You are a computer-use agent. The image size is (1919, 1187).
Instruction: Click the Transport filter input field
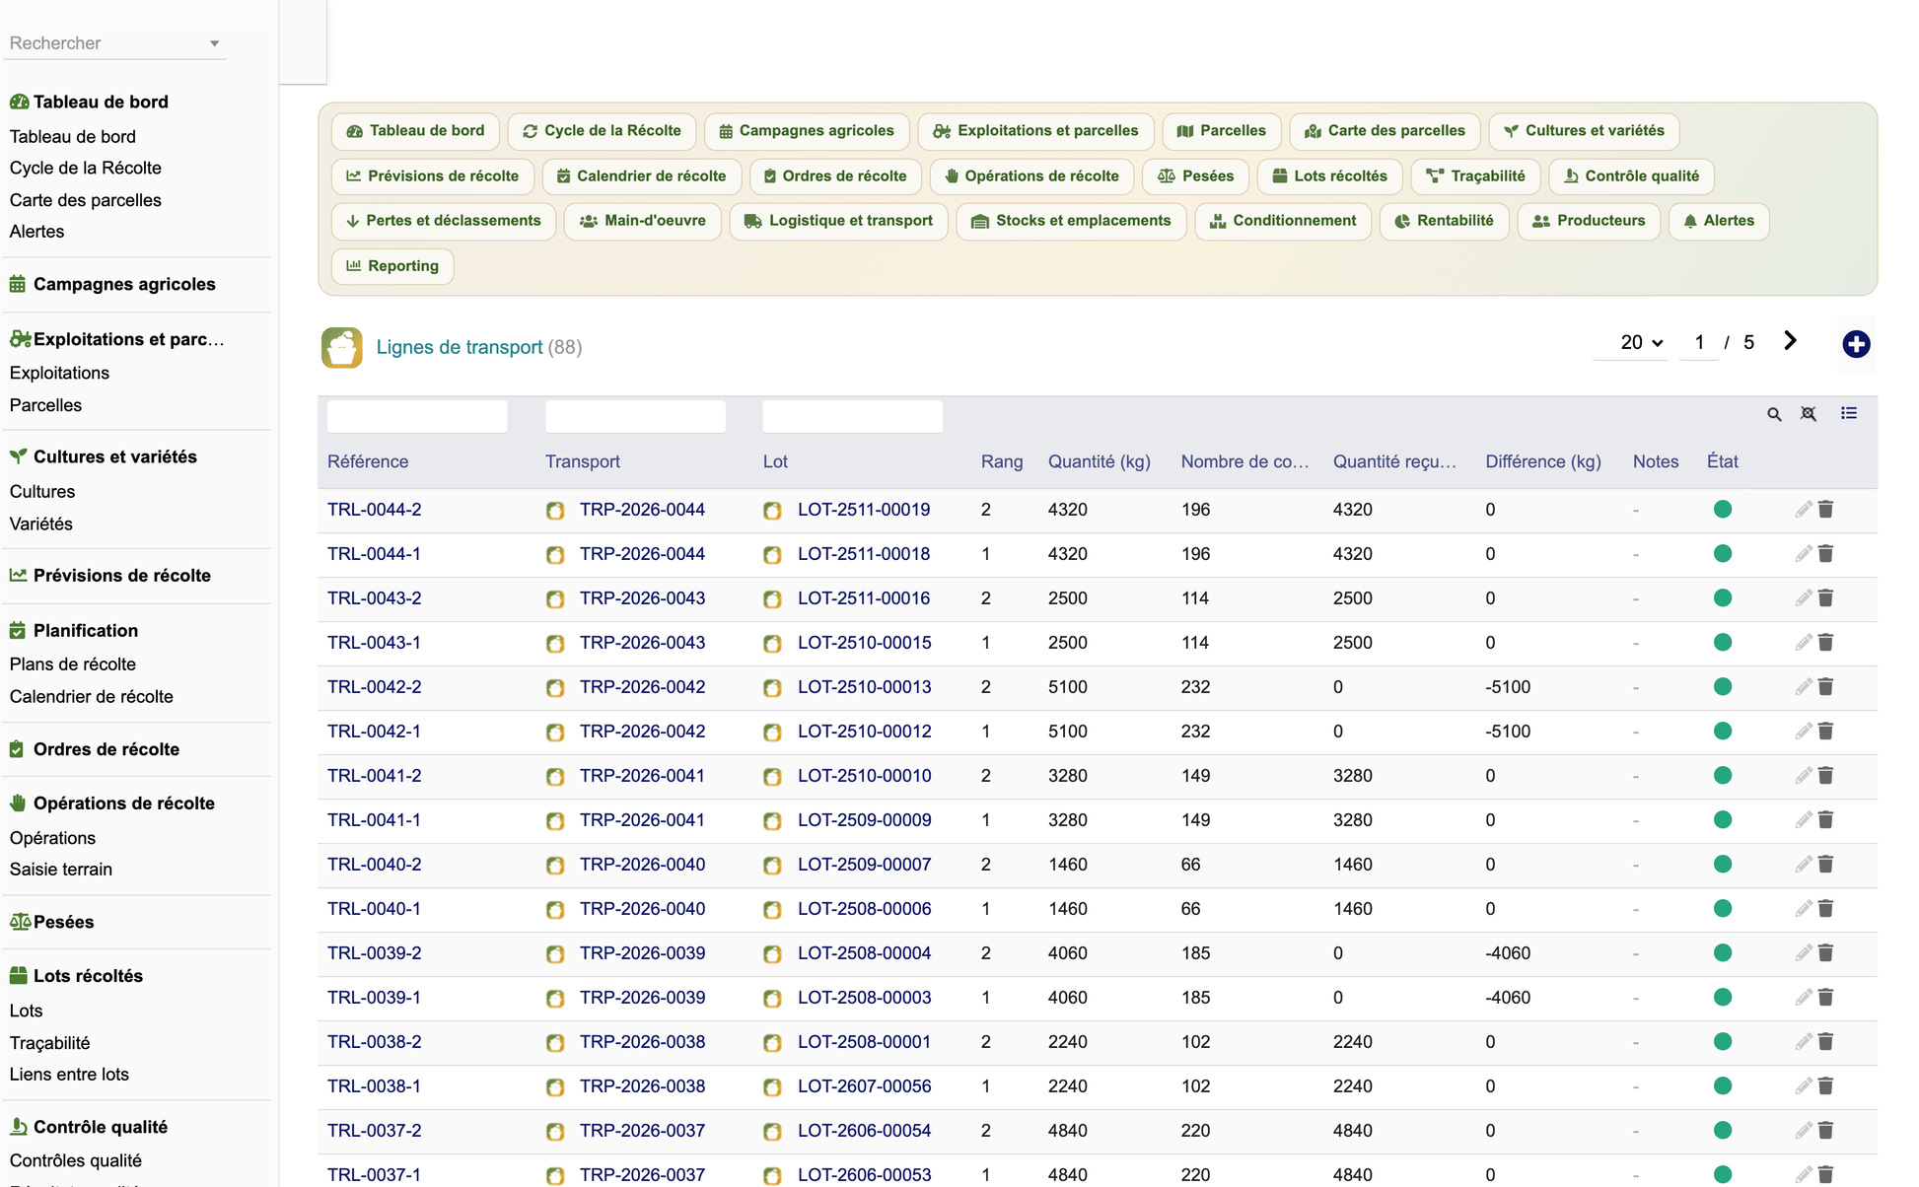(x=635, y=416)
